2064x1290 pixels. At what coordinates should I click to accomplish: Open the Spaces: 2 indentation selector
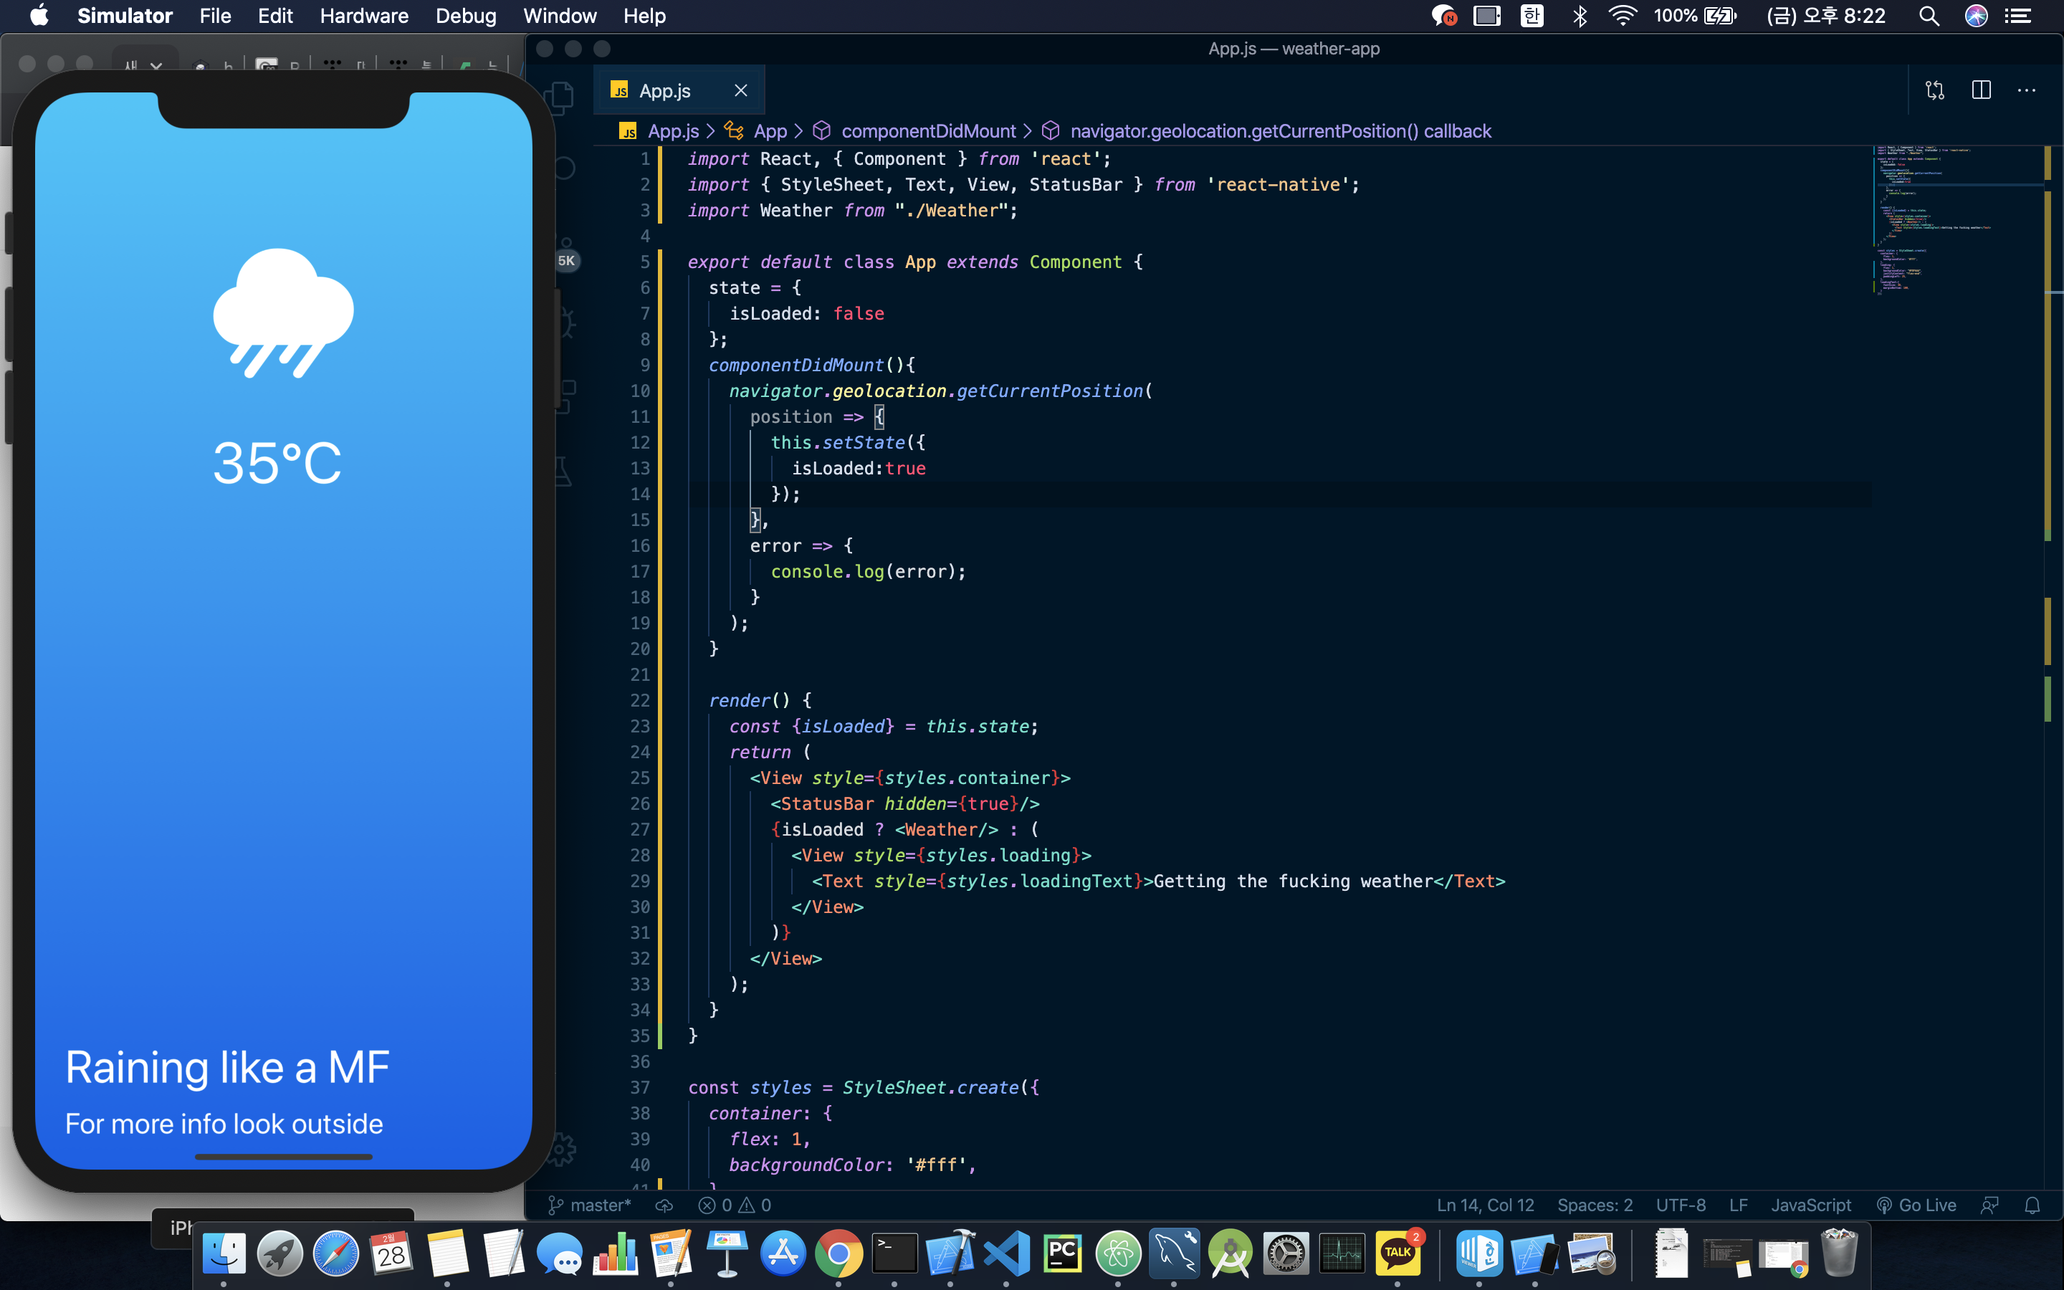pos(1594,1205)
